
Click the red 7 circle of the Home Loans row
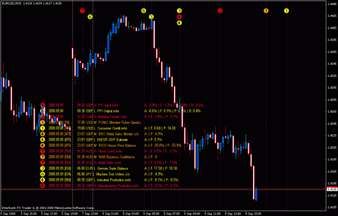point(43,151)
